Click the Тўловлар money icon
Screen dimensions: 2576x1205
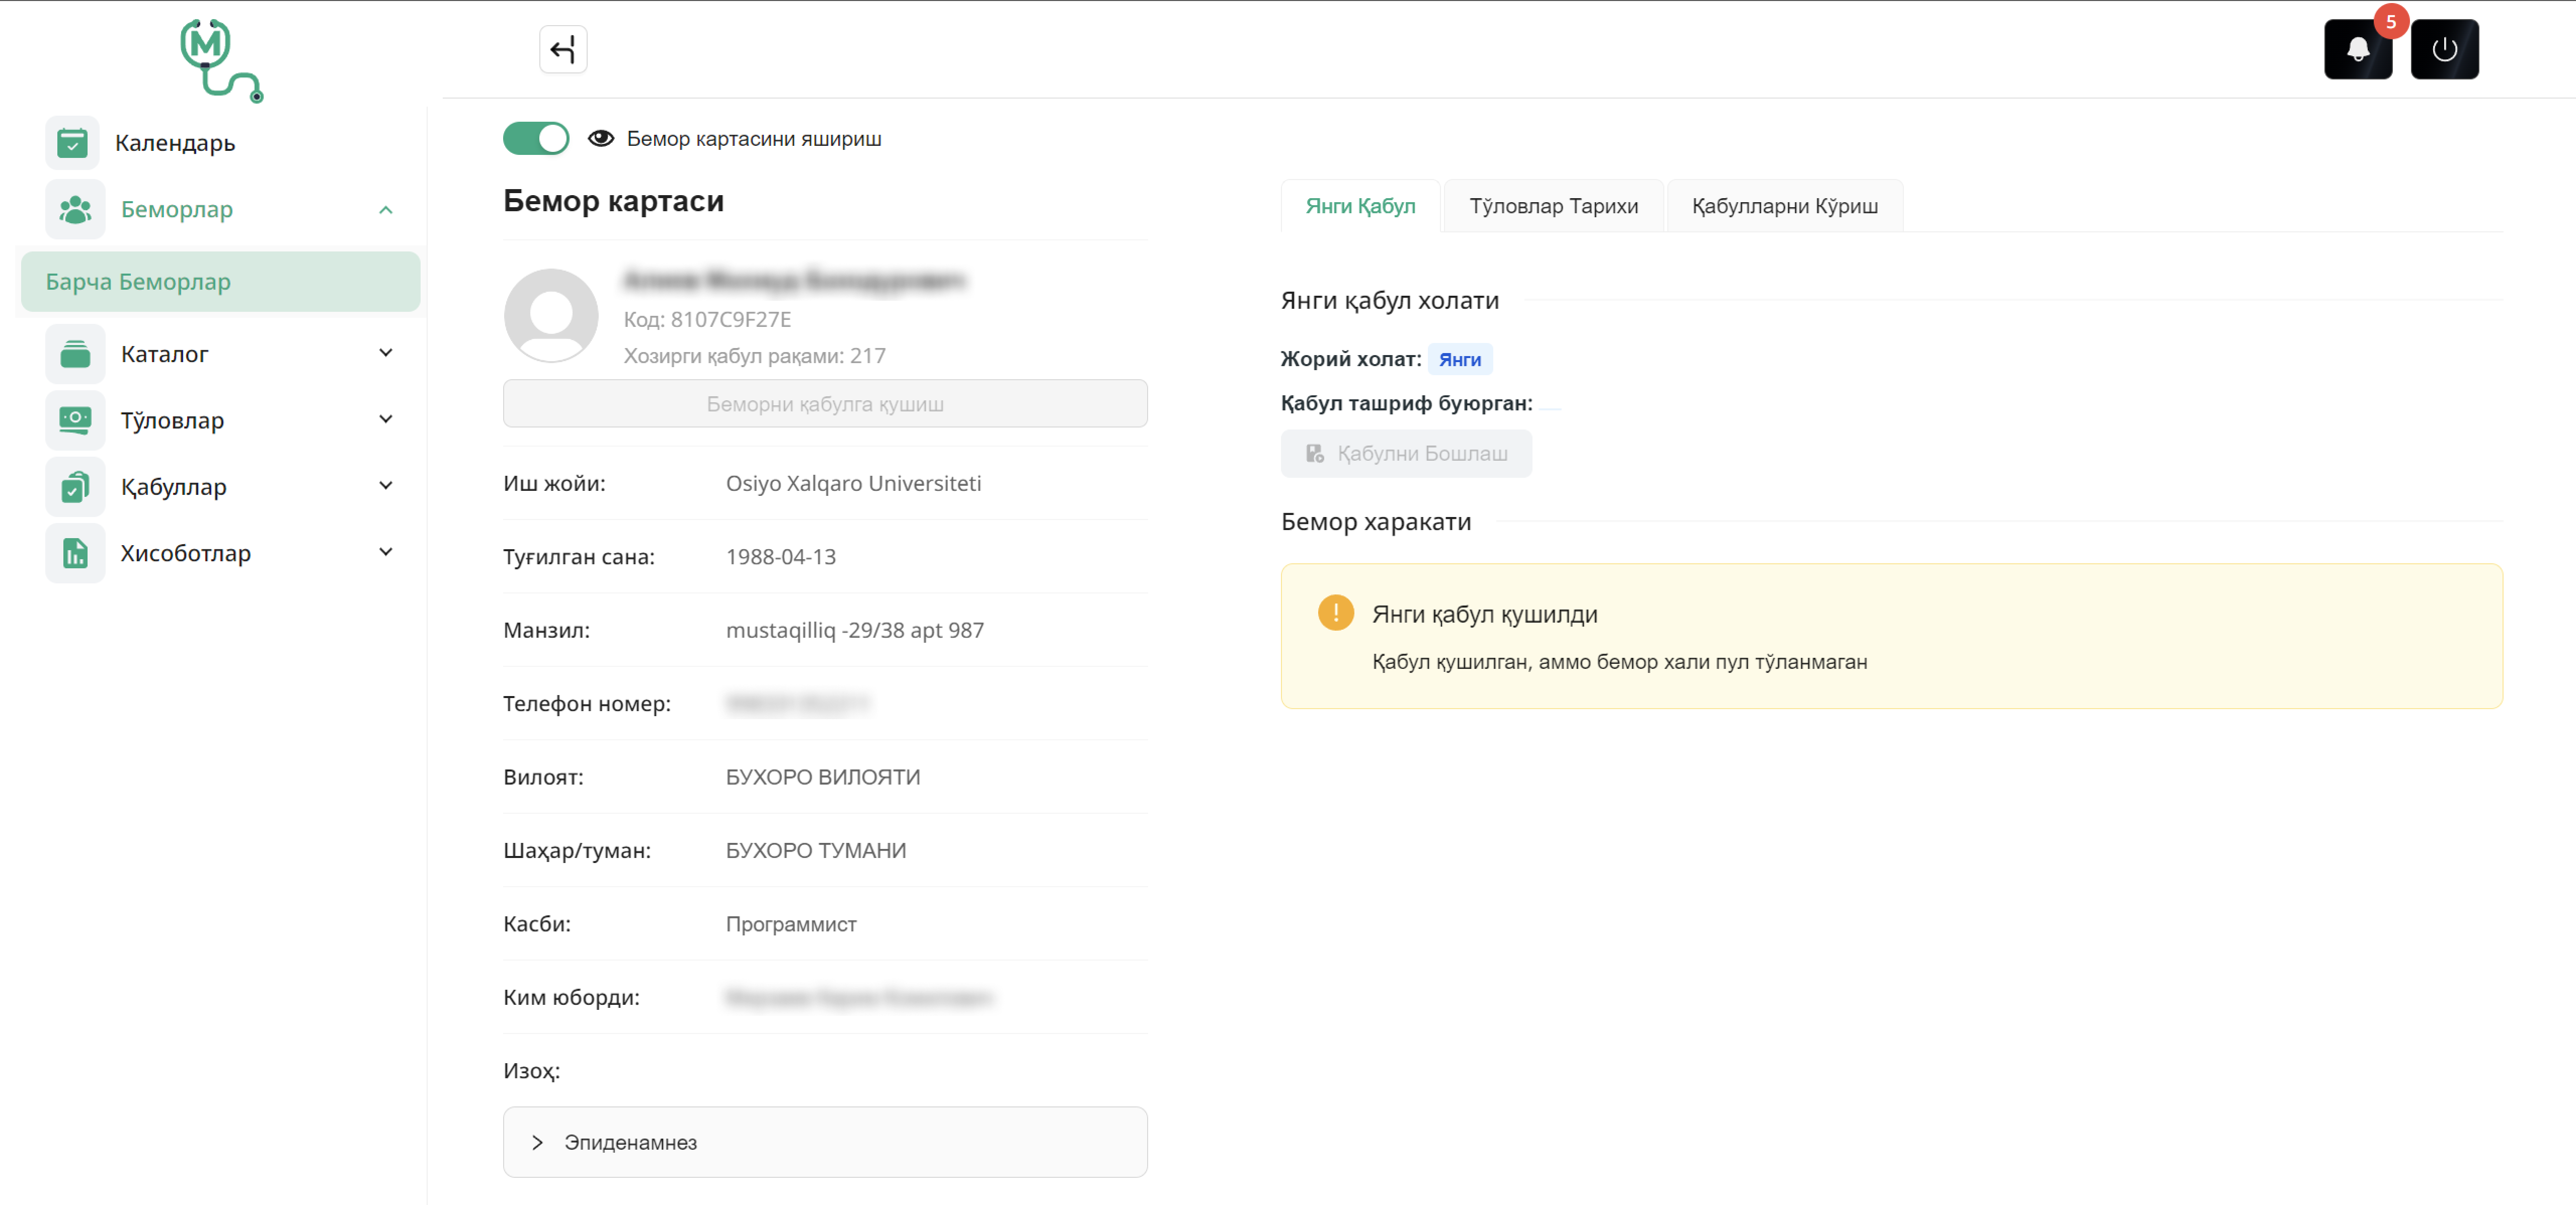(x=75, y=420)
